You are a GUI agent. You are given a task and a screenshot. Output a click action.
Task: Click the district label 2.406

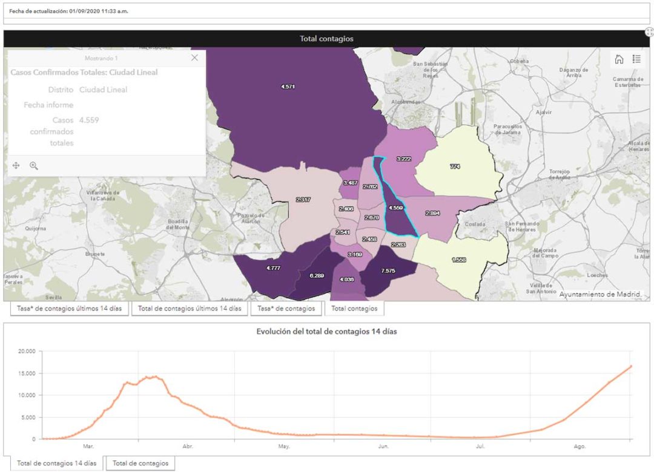click(346, 209)
